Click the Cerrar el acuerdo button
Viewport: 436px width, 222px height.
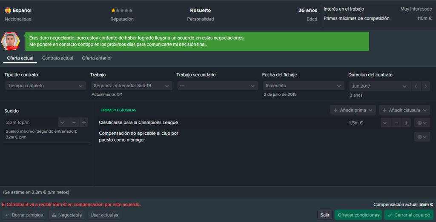click(408, 215)
